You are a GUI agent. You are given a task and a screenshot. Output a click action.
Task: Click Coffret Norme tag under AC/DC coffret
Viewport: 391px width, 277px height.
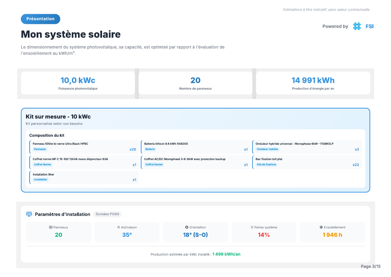coord(154,164)
